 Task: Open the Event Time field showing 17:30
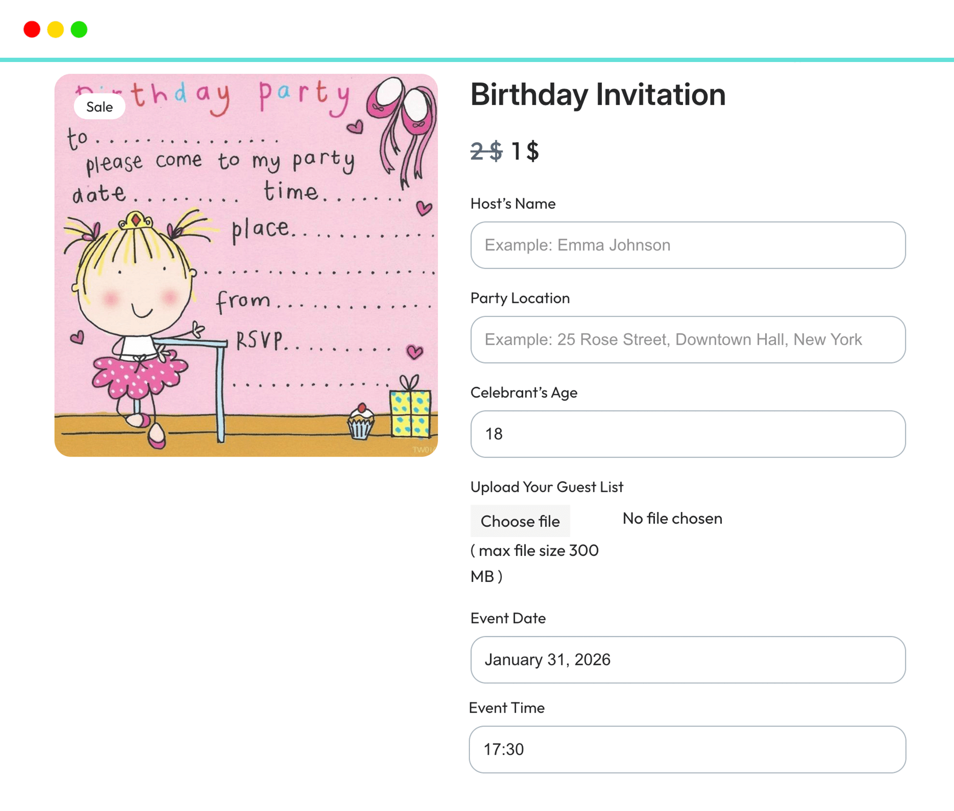pyautogui.click(x=687, y=749)
